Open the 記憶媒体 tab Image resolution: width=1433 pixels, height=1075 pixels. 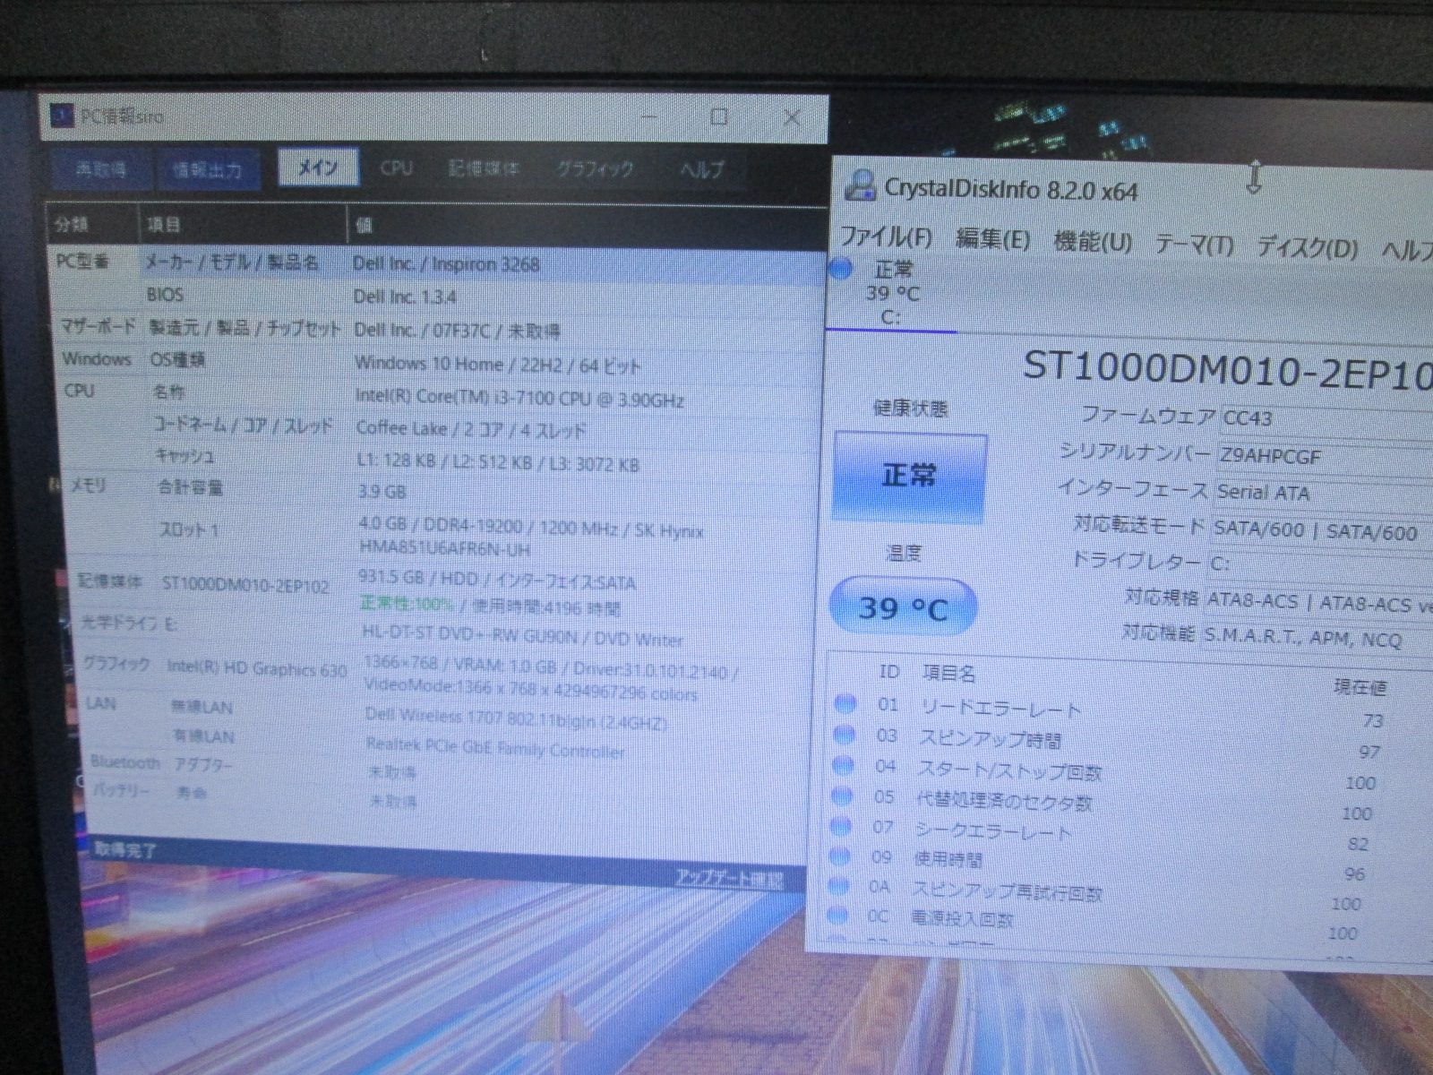coord(484,168)
